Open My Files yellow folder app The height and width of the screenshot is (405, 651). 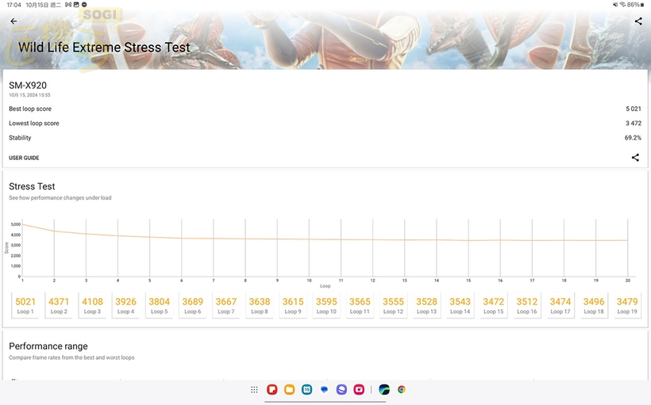289,389
